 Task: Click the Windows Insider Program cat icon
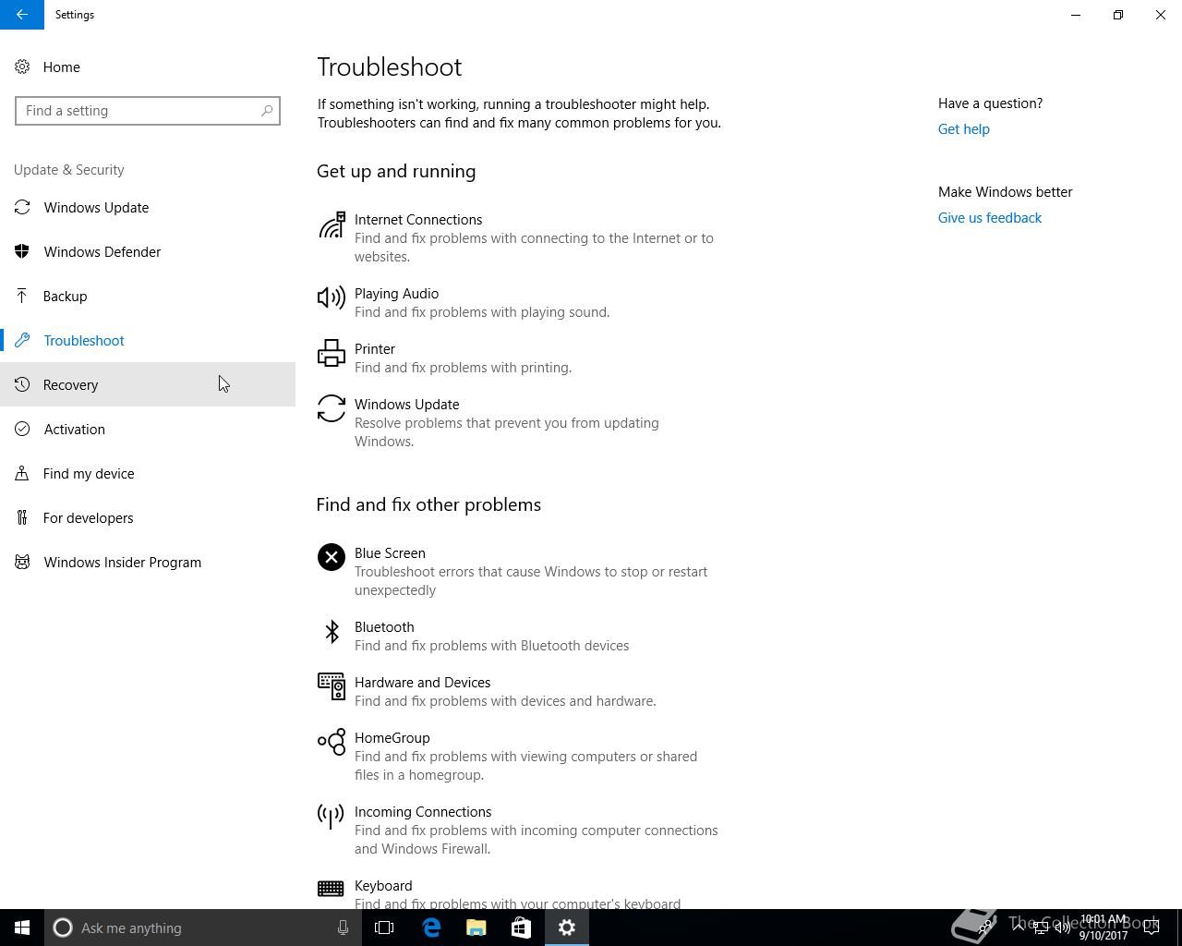(x=22, y=563)
